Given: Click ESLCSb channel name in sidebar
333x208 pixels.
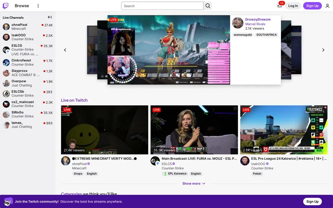Looking at the screenshot, I should point(18,92).
